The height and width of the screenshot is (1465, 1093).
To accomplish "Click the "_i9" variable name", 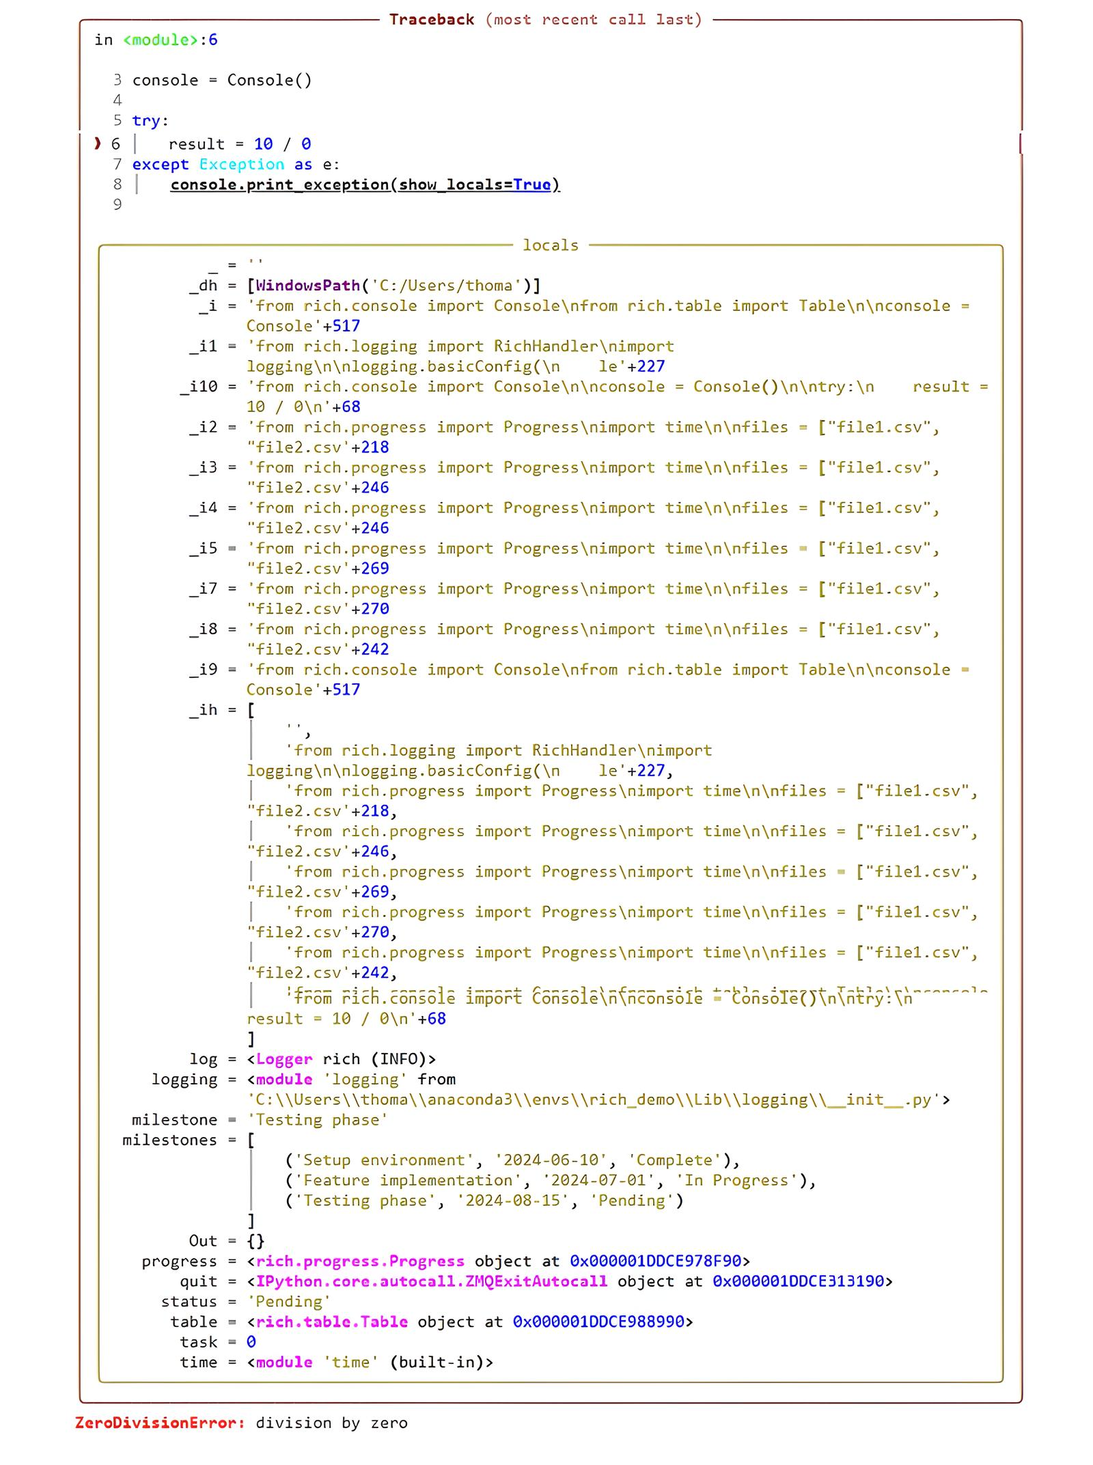I will tap(204, 669).
